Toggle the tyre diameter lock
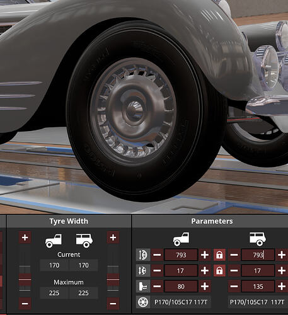 pyautogui.click(x=219, y=255)
